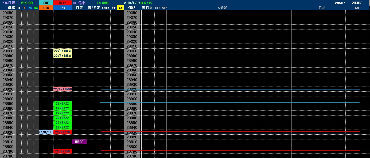Click the yellow VA header cell

(120, 8)
